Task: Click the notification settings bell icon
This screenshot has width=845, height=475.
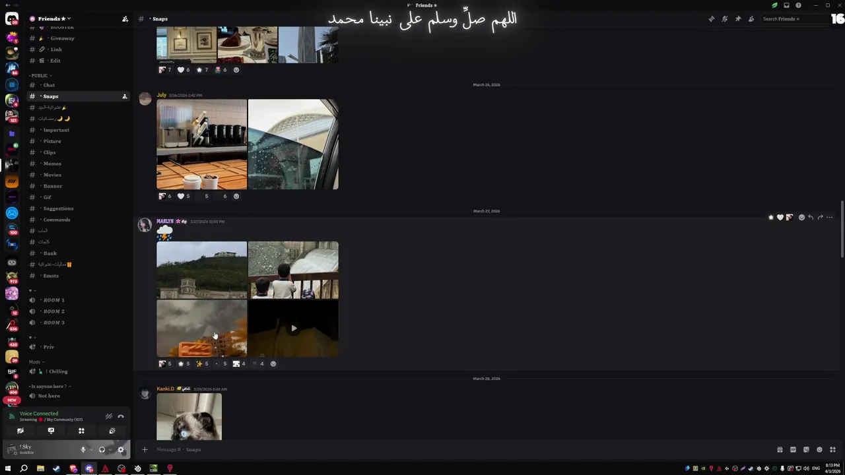Action: (724, 19)
